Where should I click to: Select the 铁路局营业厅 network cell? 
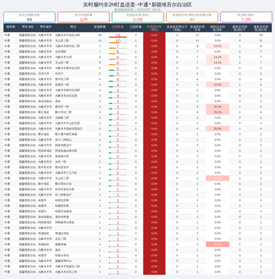click(64, 145)
